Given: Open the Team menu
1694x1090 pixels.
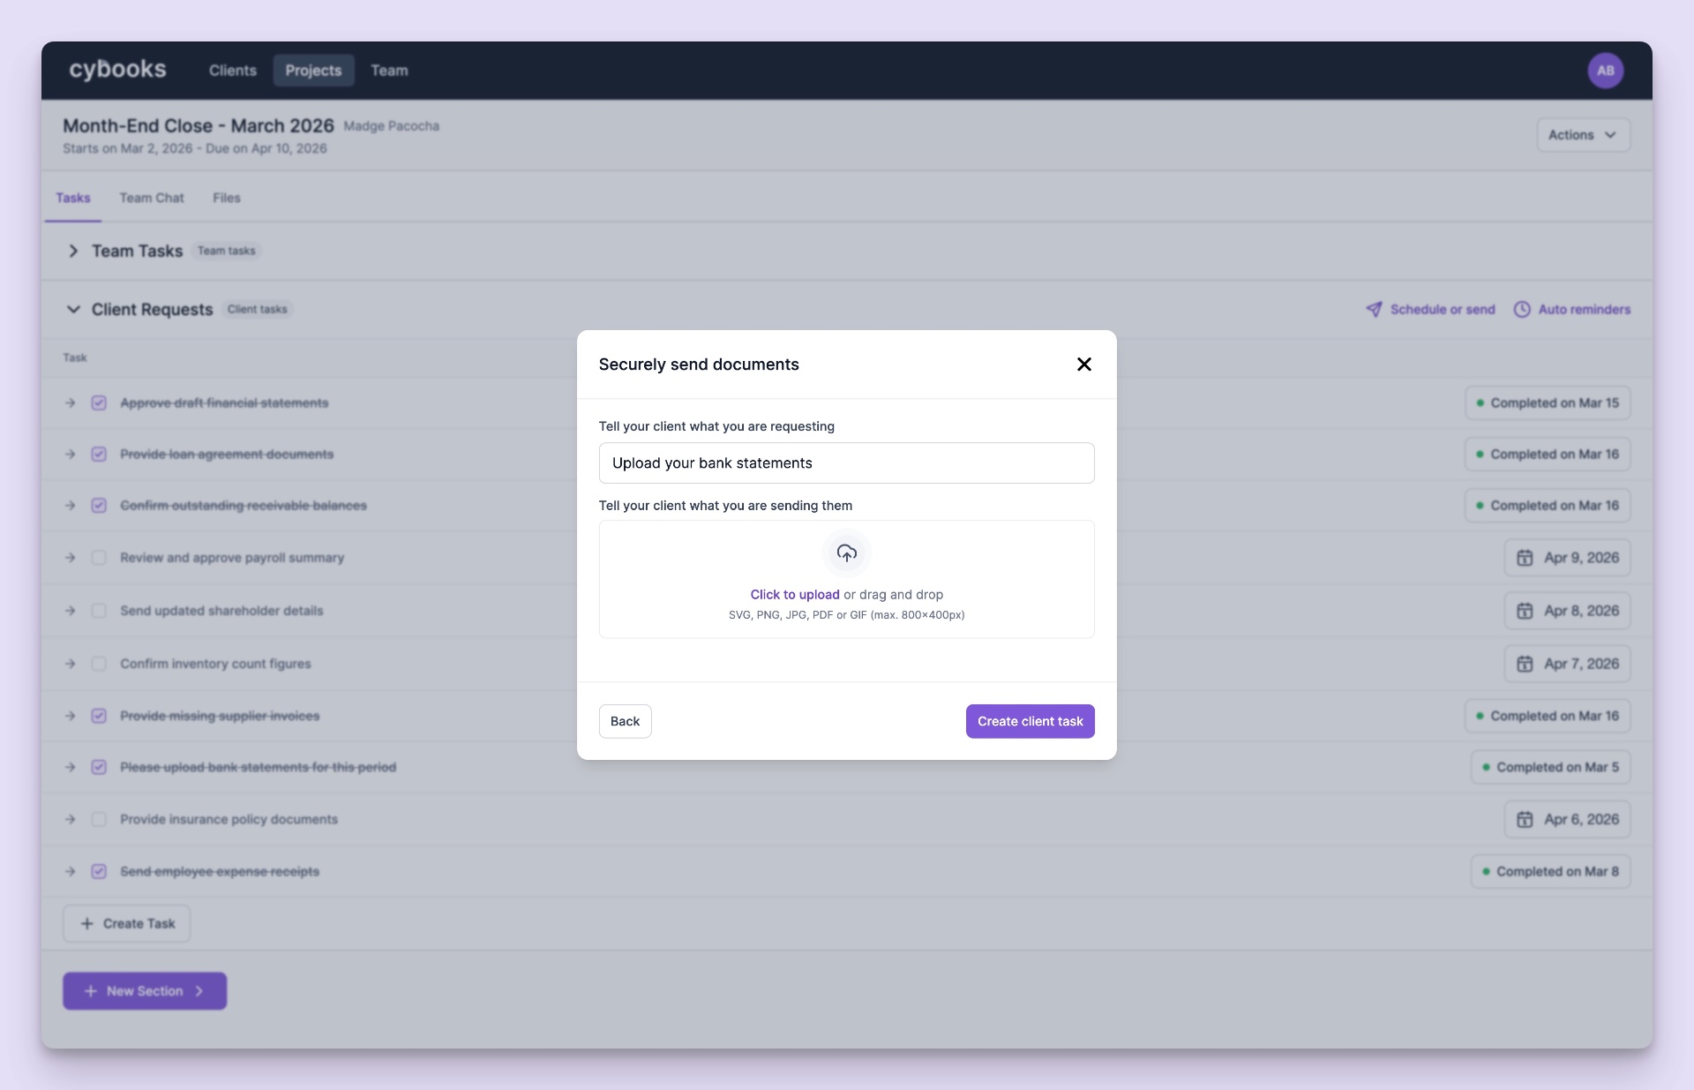Looking at the screenshot, I should (389, 71).
